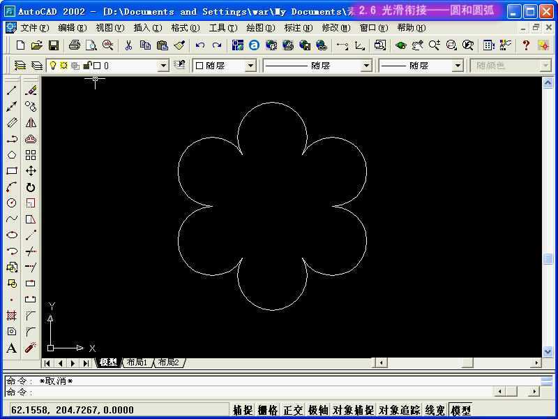The width and height of the screenshot is (558, 419).
Task: Select the Polygon tool
Action: tap(12, 154)
